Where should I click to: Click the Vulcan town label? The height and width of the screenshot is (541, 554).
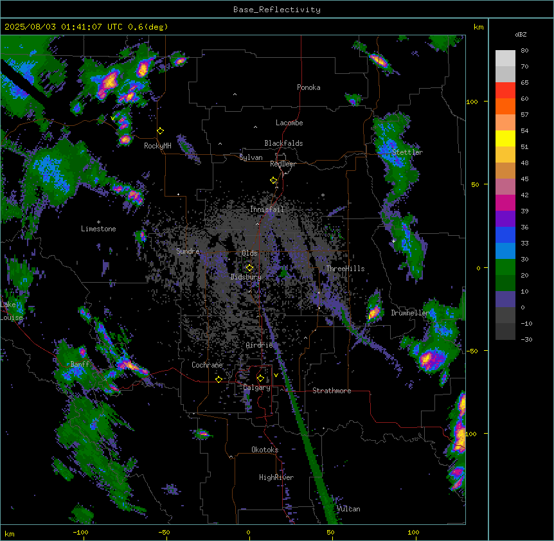point(348,509)
